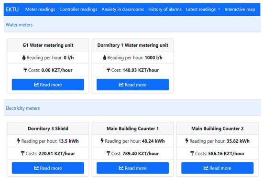Select the Main Building Counter 2 title
Viewport: 263px width, 180px height.
coord(218,128)
